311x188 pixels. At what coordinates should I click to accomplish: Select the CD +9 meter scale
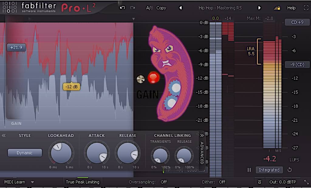tap(297, 22)
